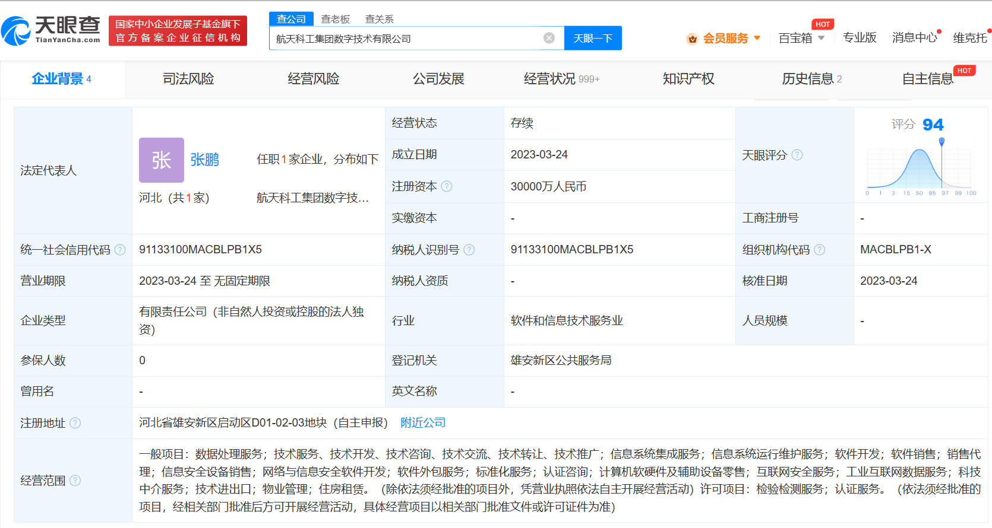The image size is (992, 528).
Task: Click the 雄安新区公共服务局 text
Action: pos(561,361)
